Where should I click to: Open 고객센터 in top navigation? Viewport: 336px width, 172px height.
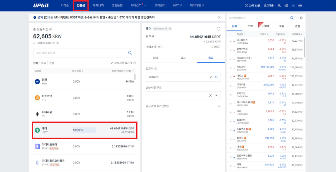160,5
